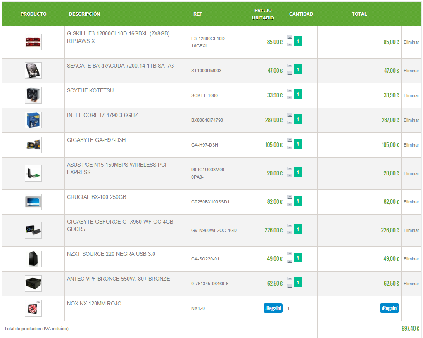Decrease quantity of Gigabyte GA-H97-D3H
This screenshot has width=423, height=338.
tap(290, 147)
